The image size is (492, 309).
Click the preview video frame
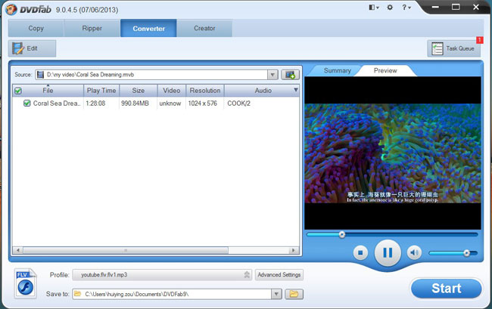(393, 153)
